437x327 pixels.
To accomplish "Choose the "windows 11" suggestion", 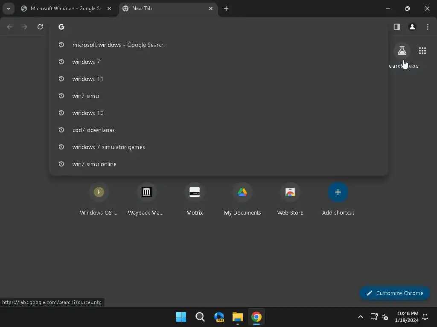I will coord(218,79).
